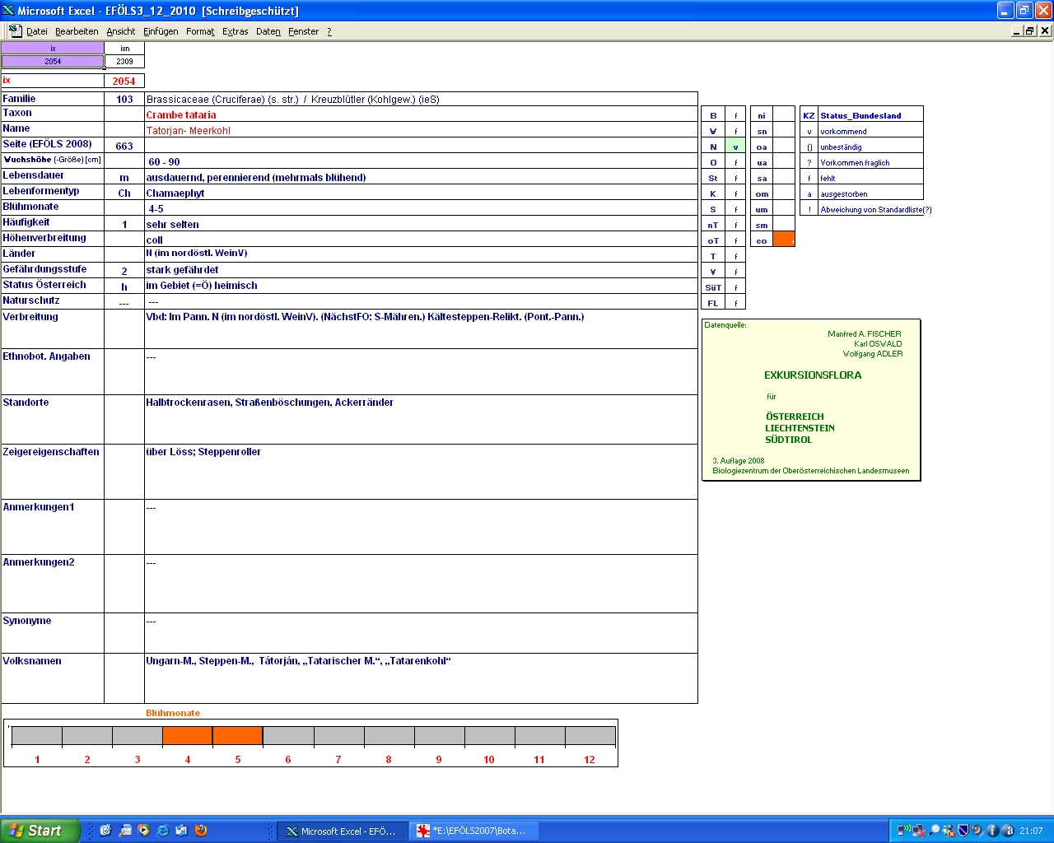The image size is (1054, 843).
Task: Select the Häufigkeit value 'sehr selten'
Action: pyautogui.click(x=172, y=224)
